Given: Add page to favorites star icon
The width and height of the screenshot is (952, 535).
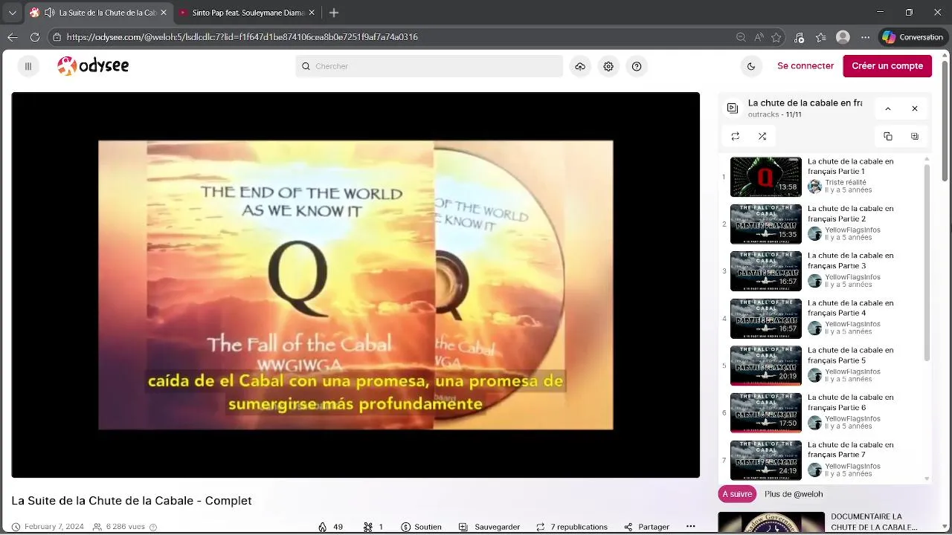Looking at the screenshot, I should [776, 36].
